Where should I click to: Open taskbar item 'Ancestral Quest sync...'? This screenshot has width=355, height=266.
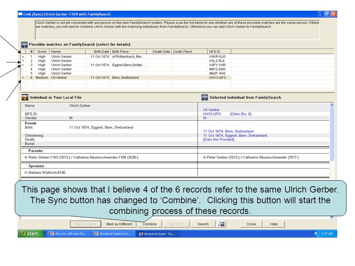click(x=113, y=233)
